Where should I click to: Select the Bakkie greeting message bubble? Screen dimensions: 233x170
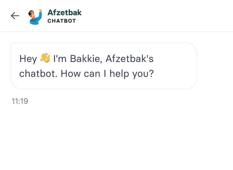(104, 66)
